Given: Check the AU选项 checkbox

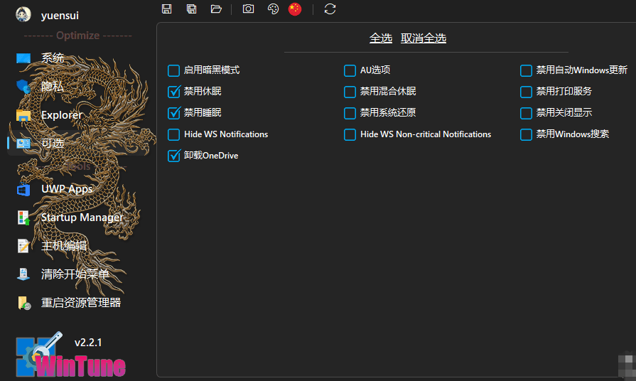Looking at the screenshot, I should (x=350, y=70).
